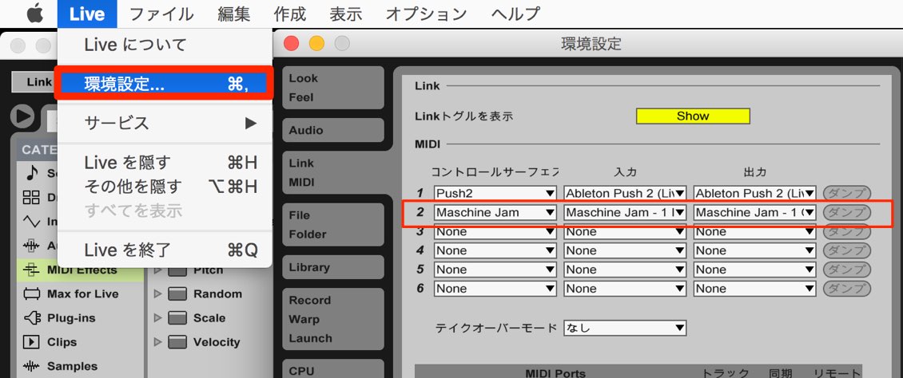The image size is (903, 378).
Task: Expand the Scale device folder
Action: (x=158, y=318)
